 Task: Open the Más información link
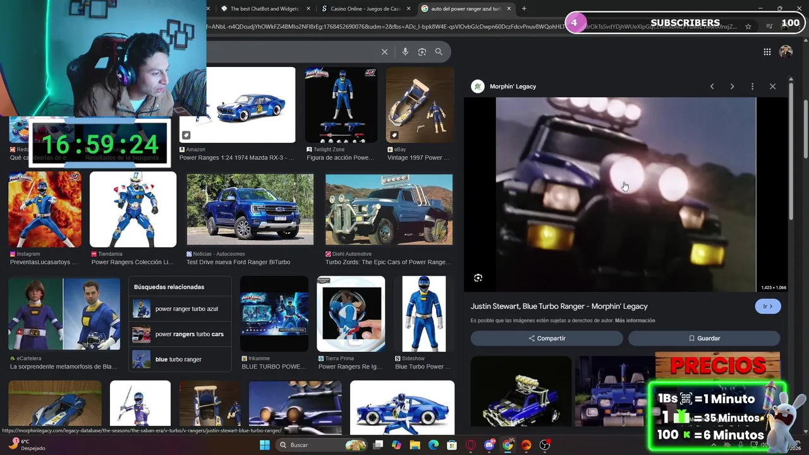(635, 320)
